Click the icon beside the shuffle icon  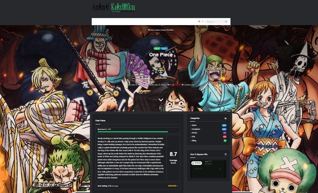[x=203, y=22]
